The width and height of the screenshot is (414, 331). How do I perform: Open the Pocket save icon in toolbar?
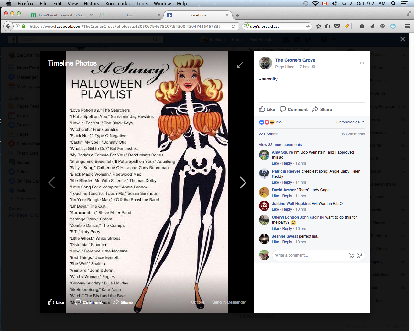337,26
